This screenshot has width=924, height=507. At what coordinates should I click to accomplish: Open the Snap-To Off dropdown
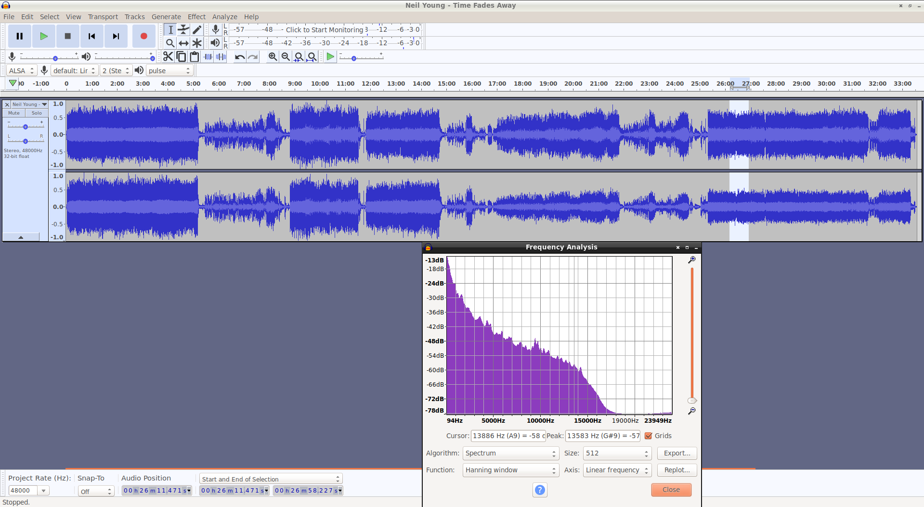(x=96, y=491)
